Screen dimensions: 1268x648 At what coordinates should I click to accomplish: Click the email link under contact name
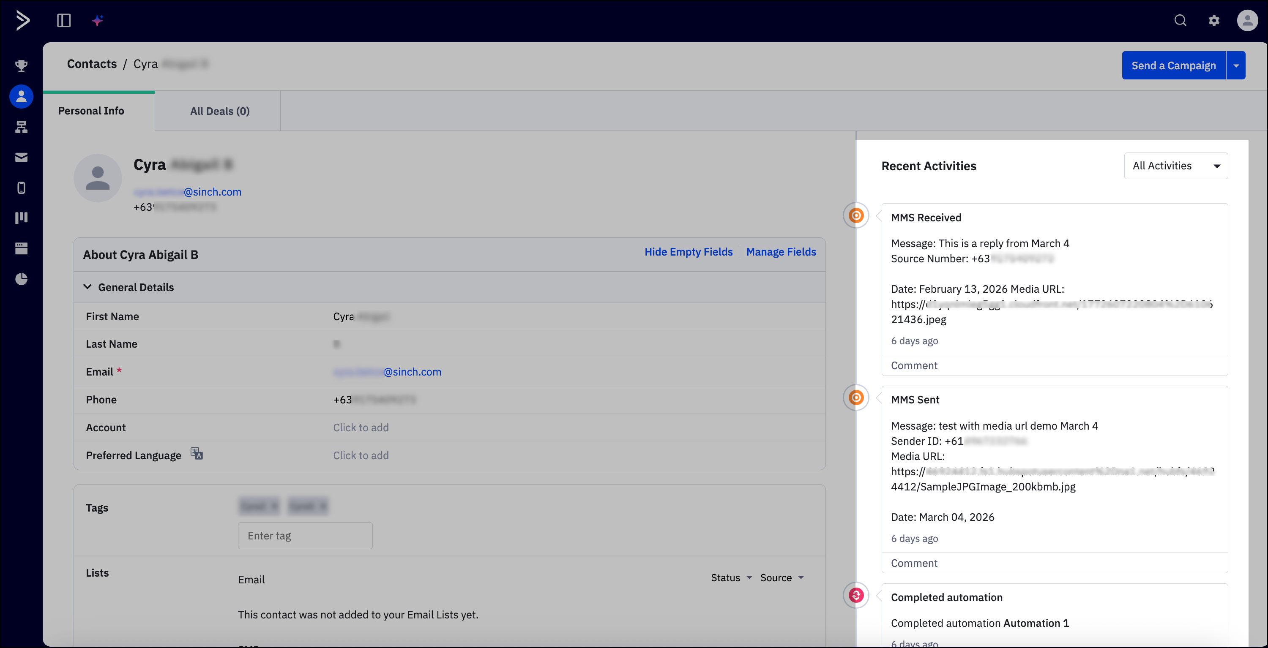pos(188,192)
